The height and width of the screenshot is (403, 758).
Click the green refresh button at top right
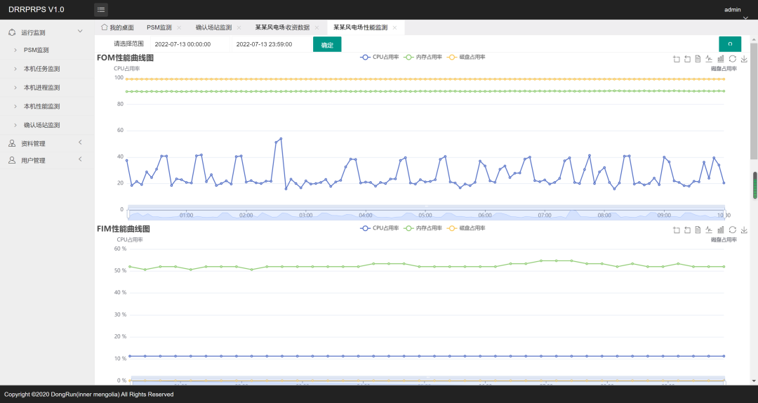coord(730,44)
